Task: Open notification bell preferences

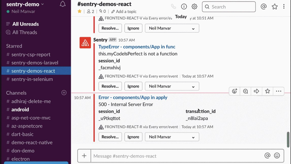Action: 63,4
